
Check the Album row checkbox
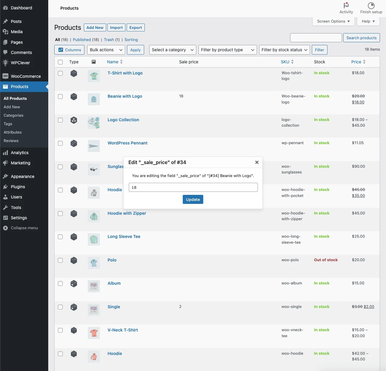tap(60, 284)
